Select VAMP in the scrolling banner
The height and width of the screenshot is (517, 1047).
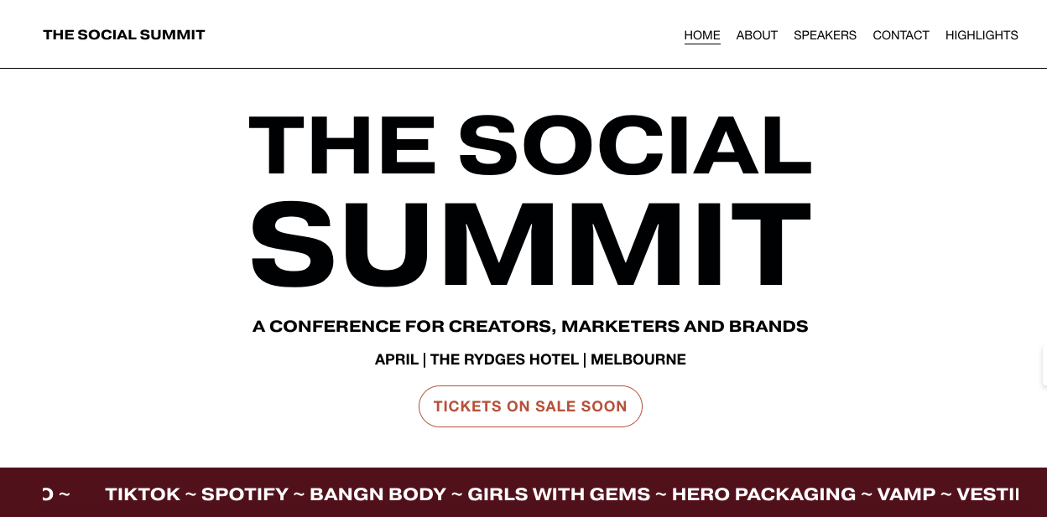[x=906, y=494]
